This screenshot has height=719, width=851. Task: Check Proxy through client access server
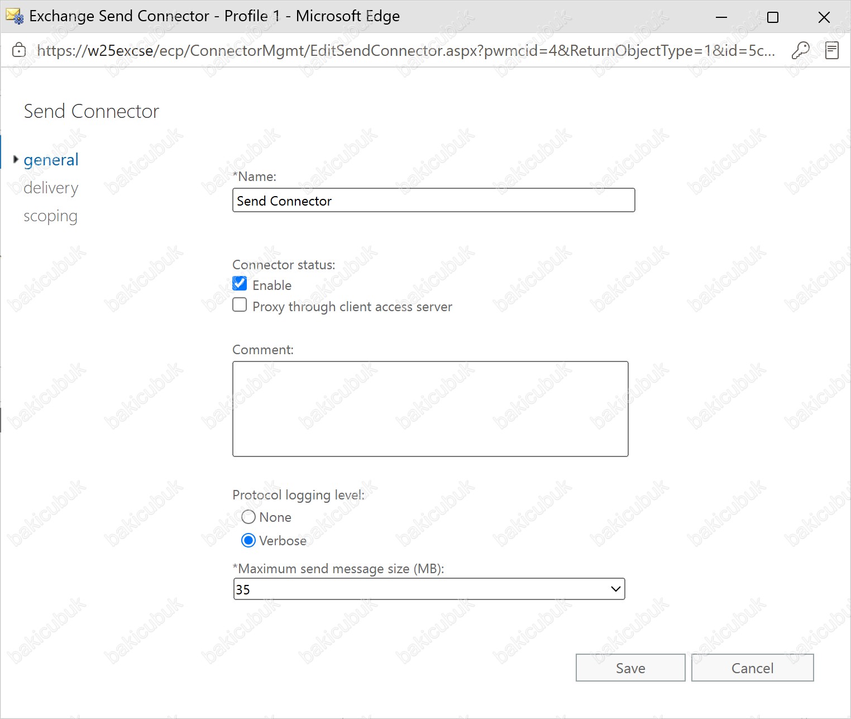[x=240, y=305]
